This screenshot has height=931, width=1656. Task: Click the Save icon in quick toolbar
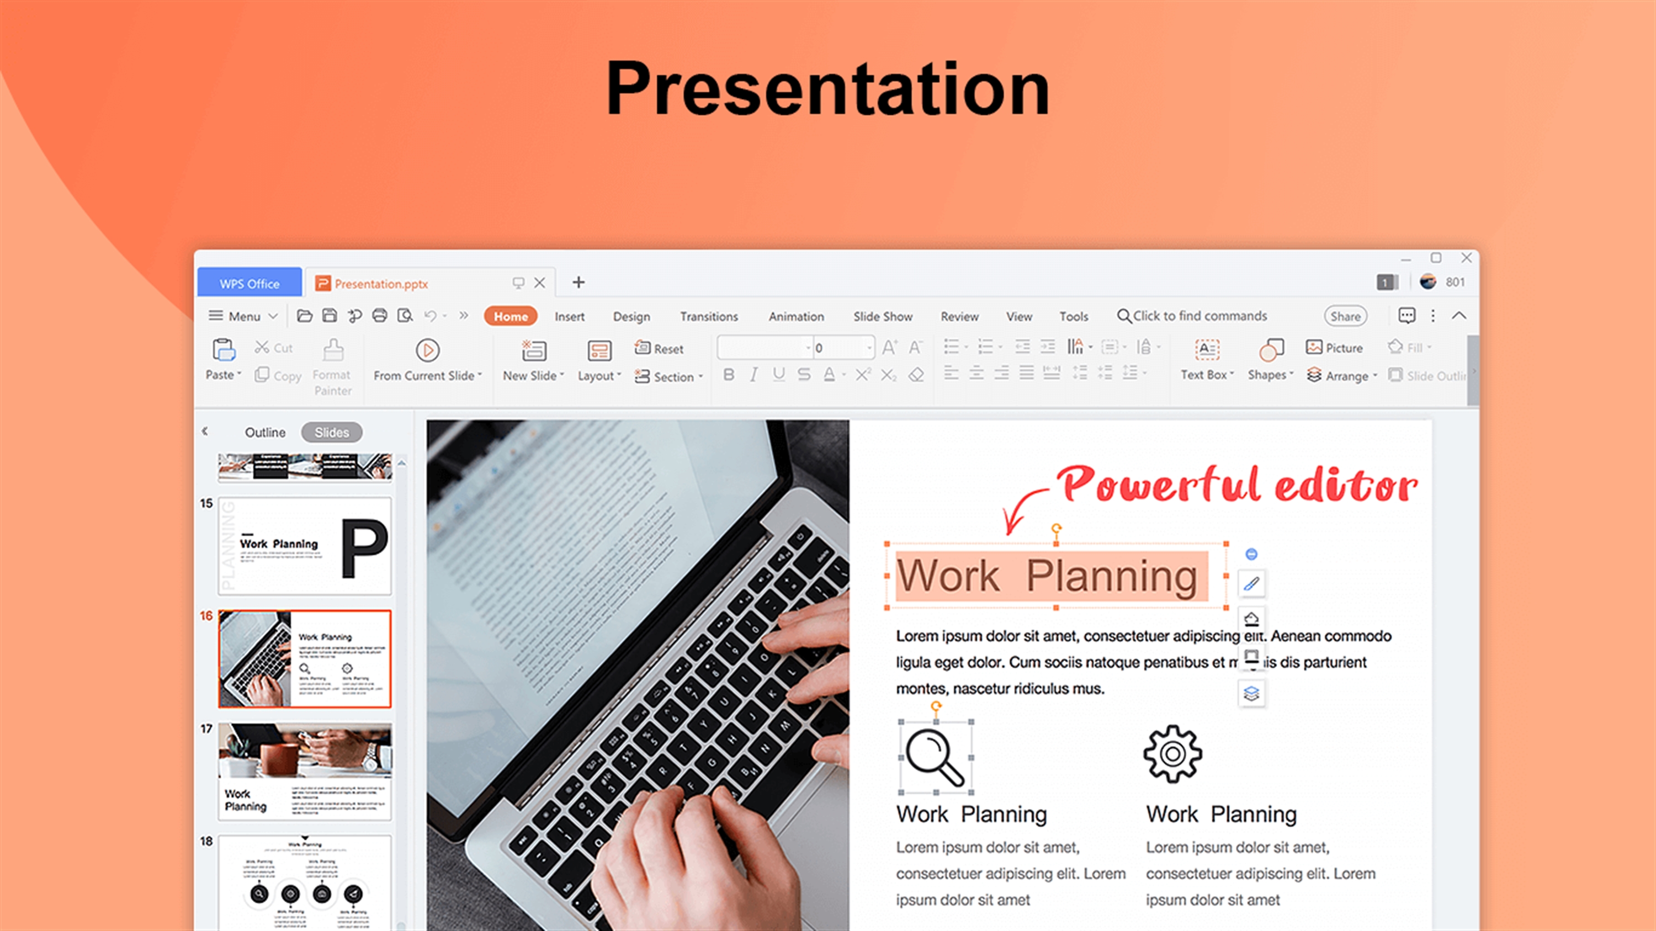pyautogui.click(x=330, y=316)
